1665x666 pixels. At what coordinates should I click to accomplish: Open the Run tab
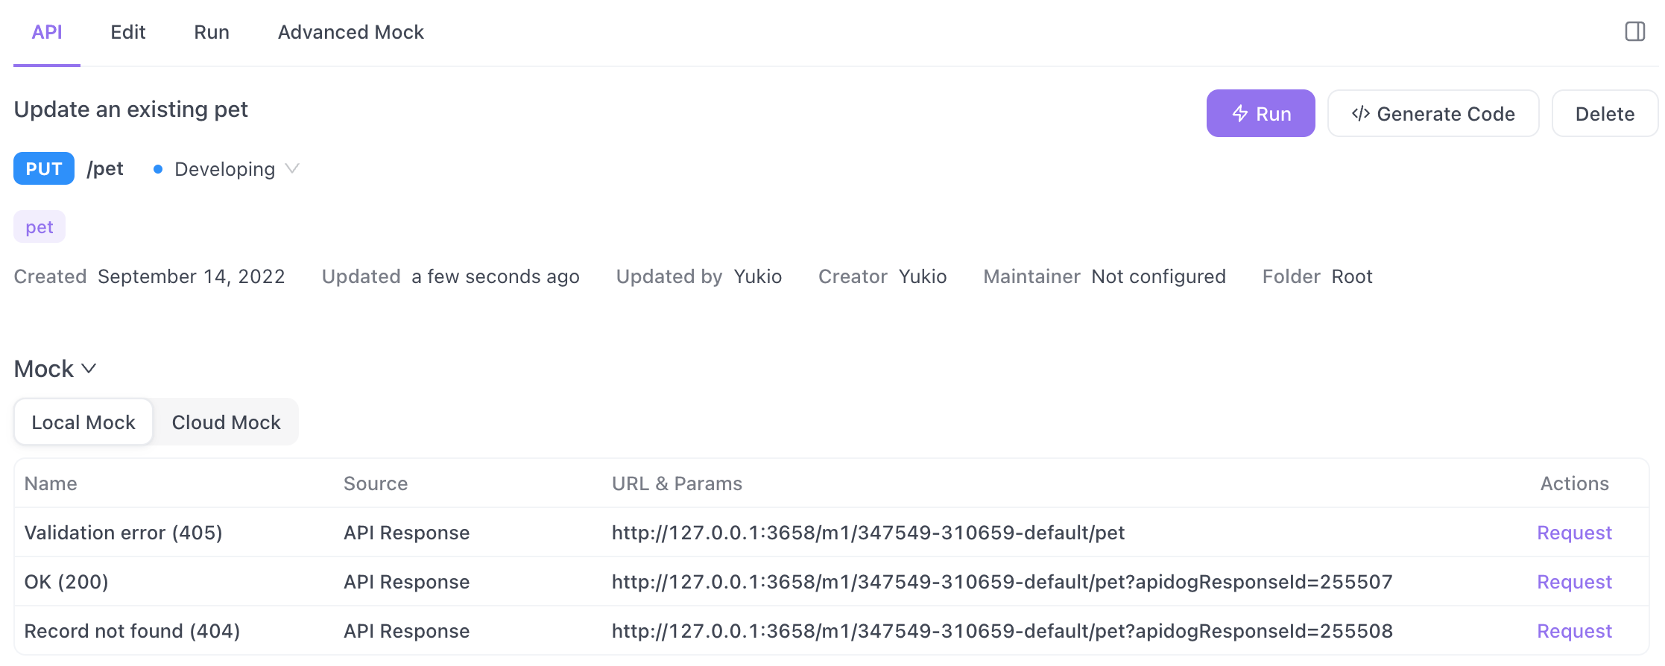click(212, 32)
